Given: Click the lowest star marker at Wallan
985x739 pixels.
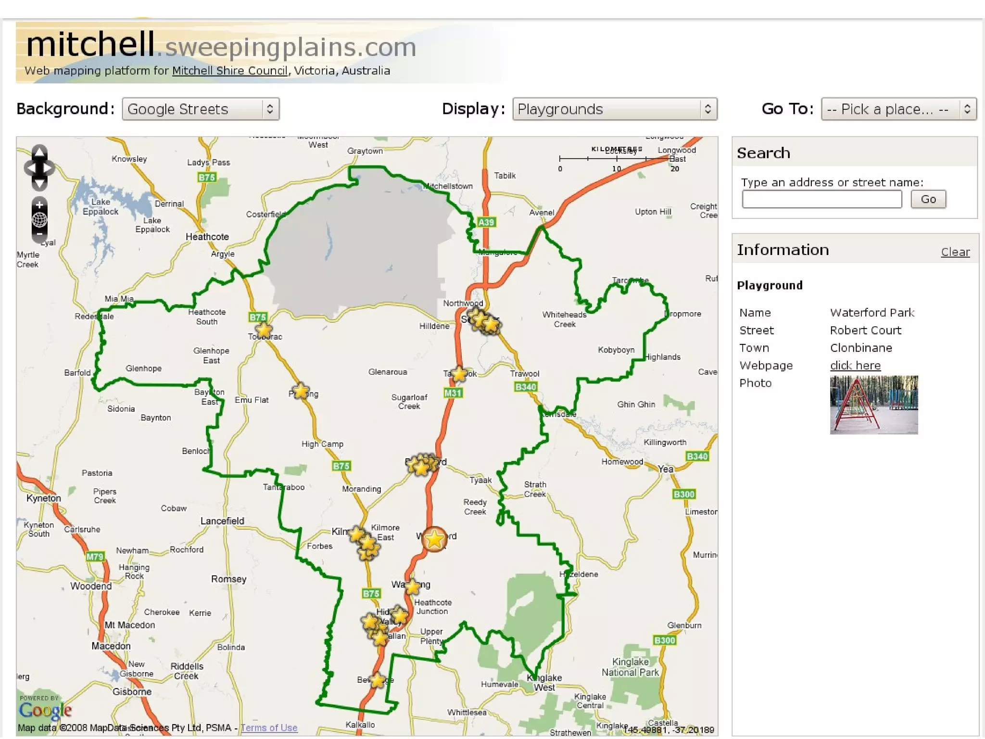Looking at the screenshot, I should pyautogui.click(x=380, y=639).
